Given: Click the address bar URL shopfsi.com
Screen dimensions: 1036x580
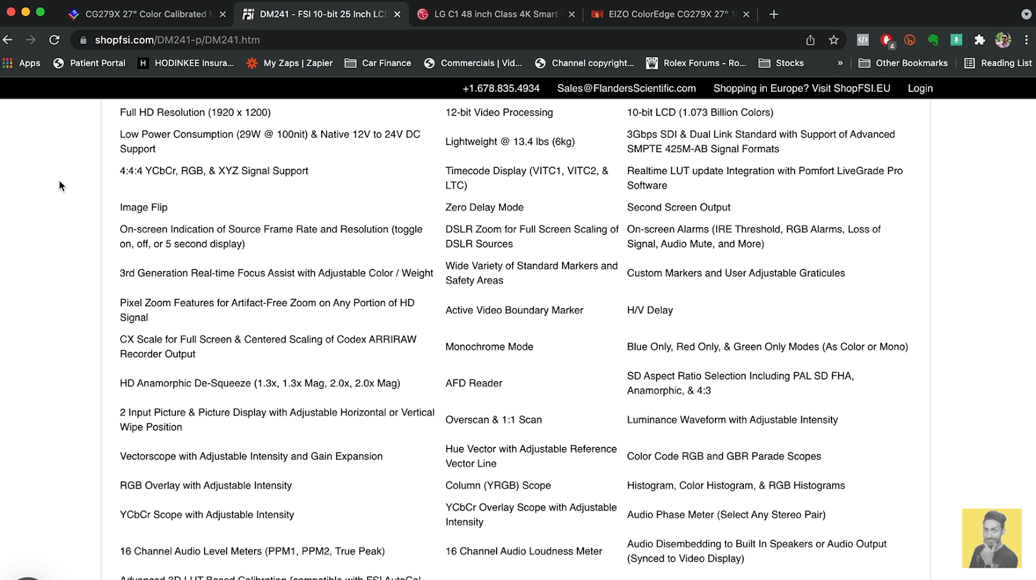Looking at the screenshot, I should [x=177, y=40].
